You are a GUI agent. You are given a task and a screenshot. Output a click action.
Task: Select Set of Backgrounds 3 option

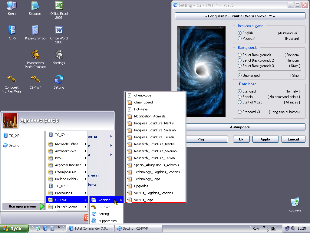click(240, 66)
